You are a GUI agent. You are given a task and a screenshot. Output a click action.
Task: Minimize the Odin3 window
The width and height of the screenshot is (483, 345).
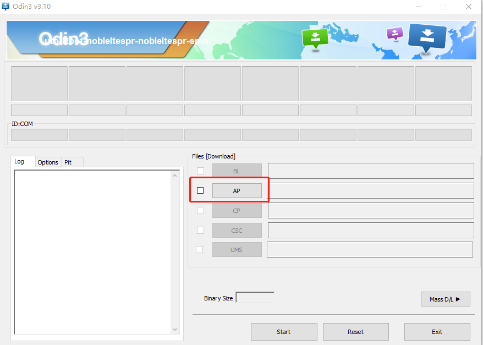(418, 7)
